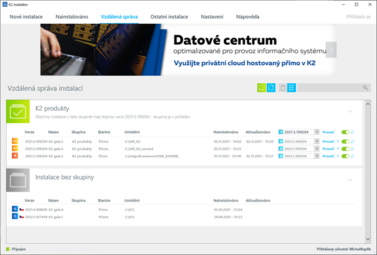Select version cell 2022.1.107458

(36, 217)
